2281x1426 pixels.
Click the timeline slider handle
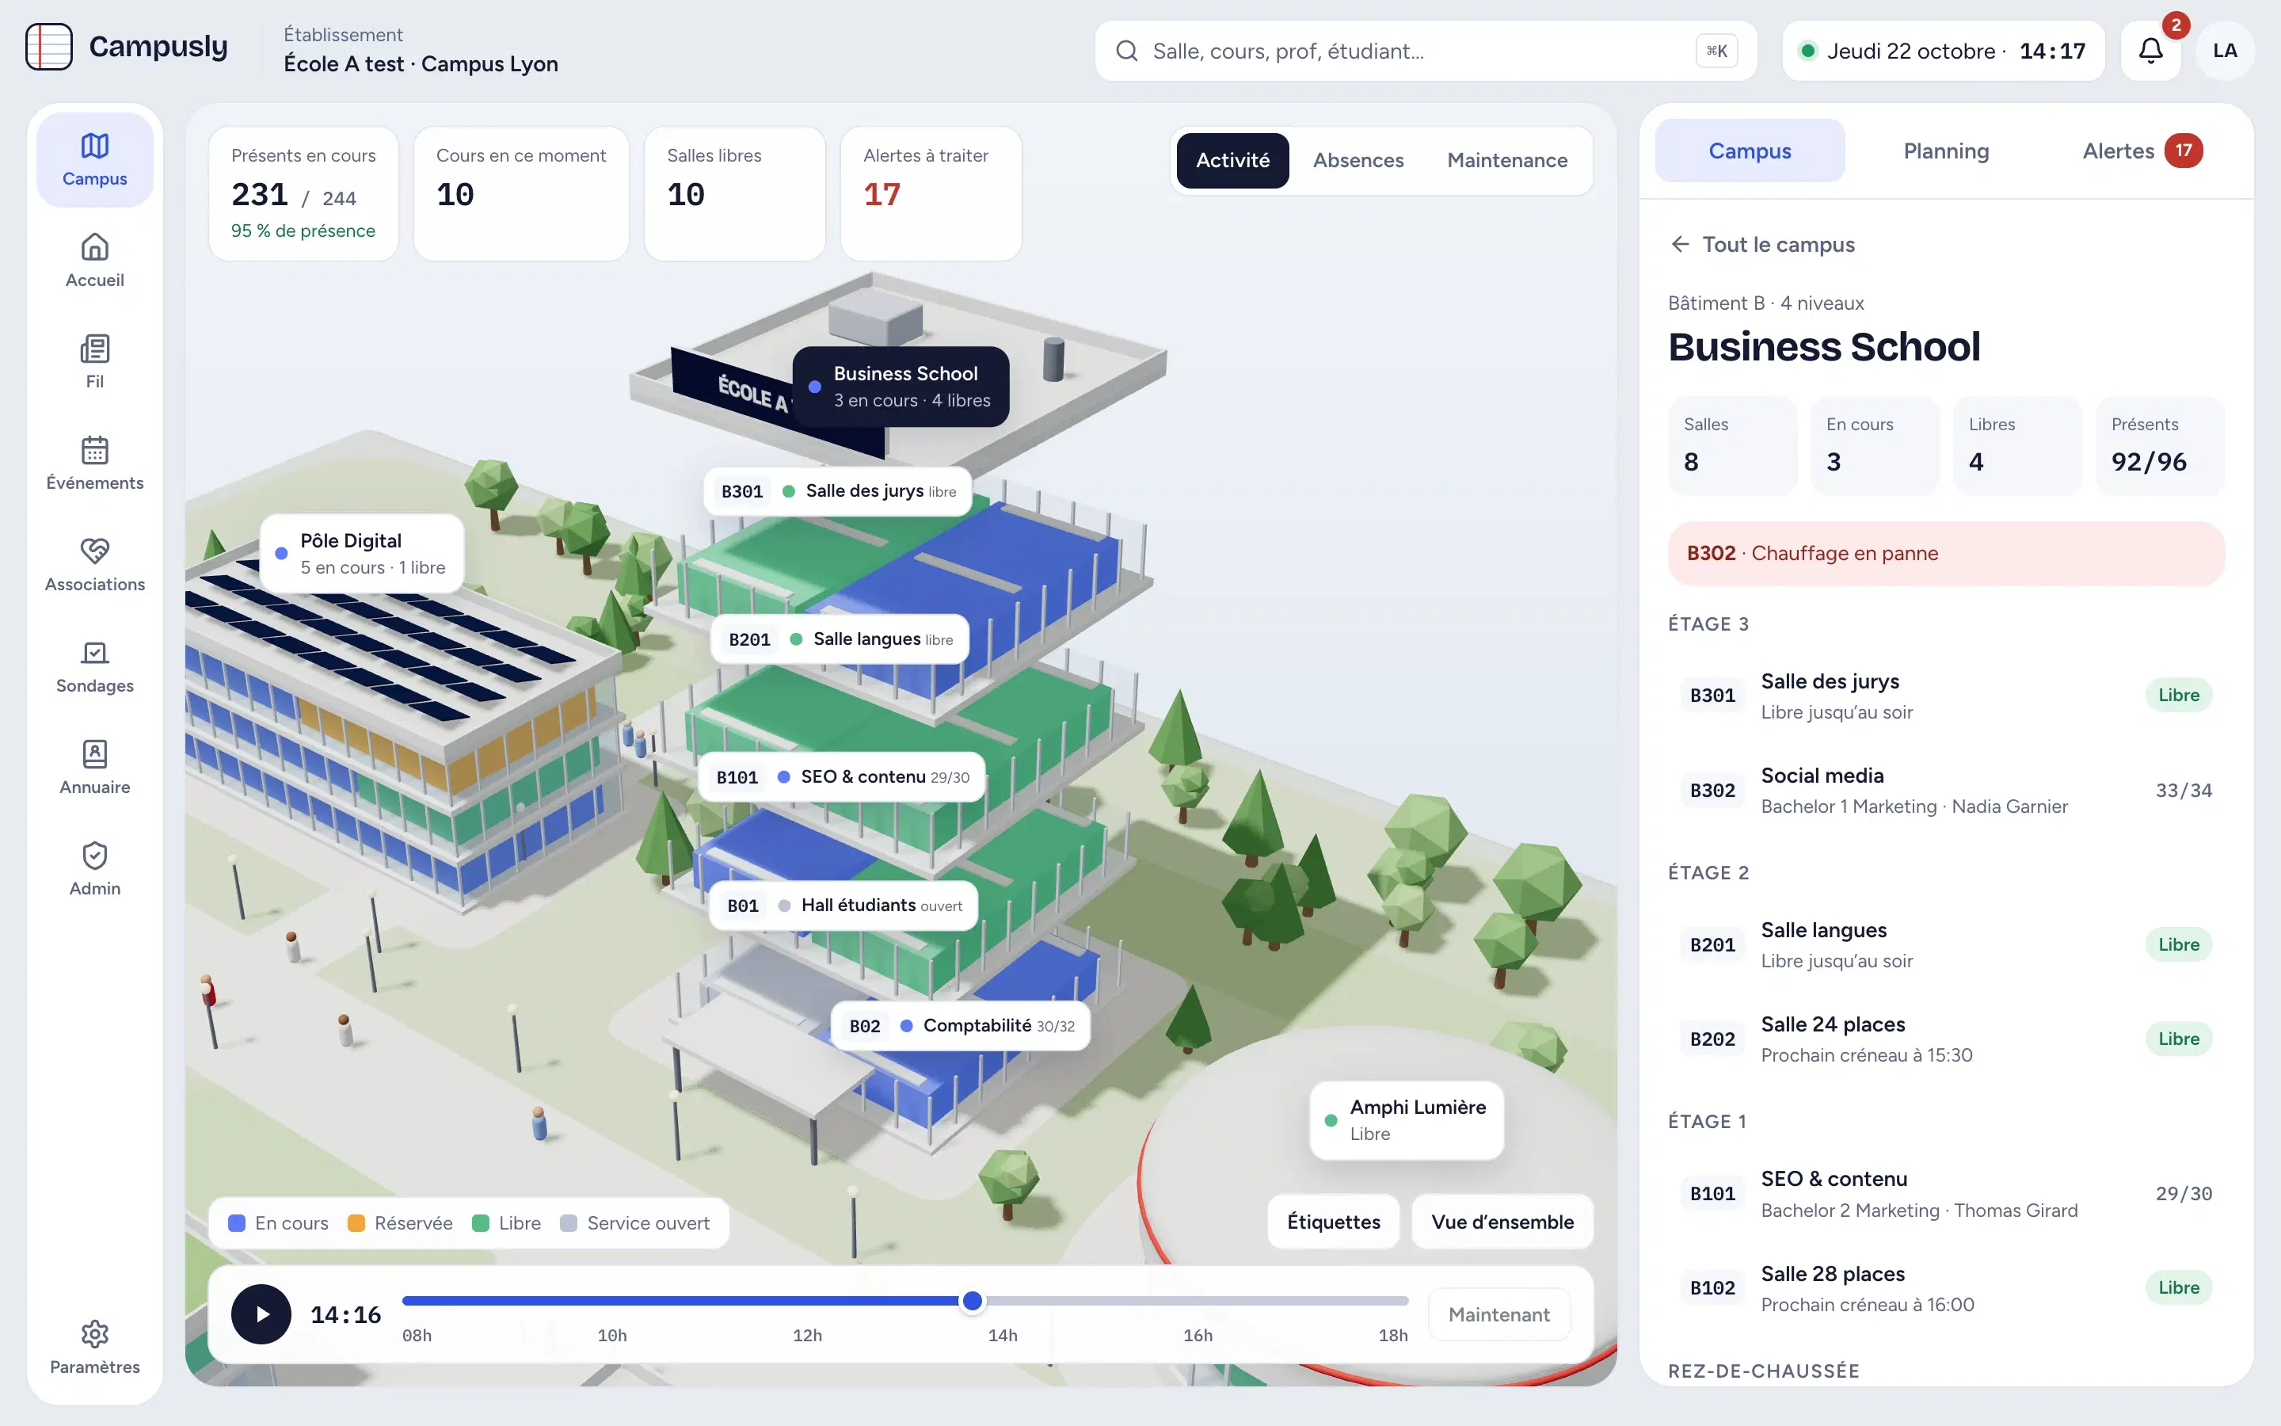click(x=972, y=1301)
